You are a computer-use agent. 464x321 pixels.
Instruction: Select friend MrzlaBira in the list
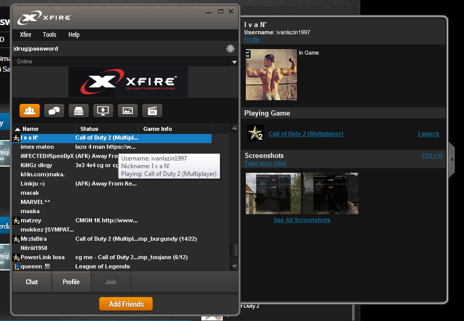[x=34, y=239]
